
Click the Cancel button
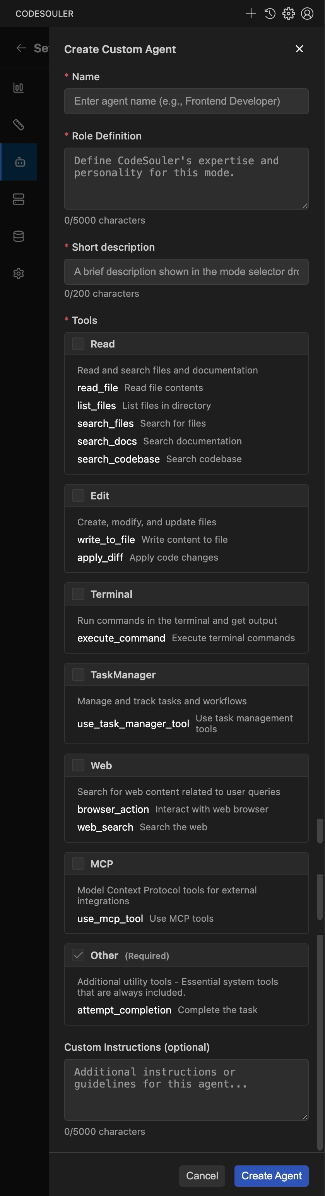(202, 1175)
